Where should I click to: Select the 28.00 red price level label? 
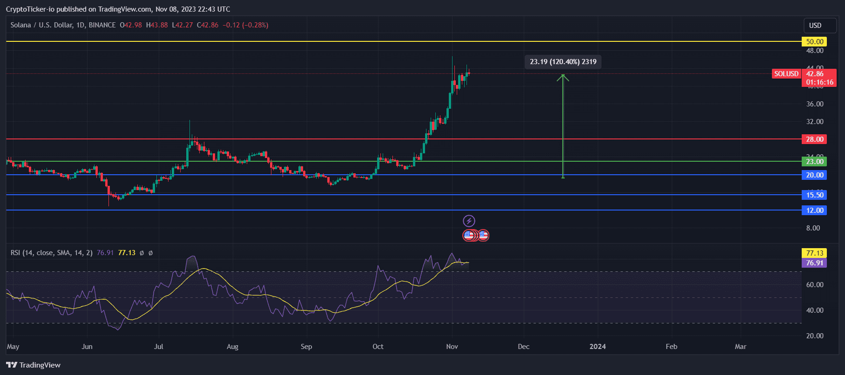point(814,139)
